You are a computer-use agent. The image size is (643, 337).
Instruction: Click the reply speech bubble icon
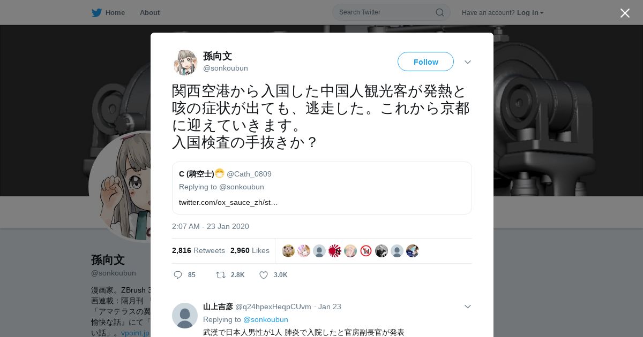click(x=178, y=275)
